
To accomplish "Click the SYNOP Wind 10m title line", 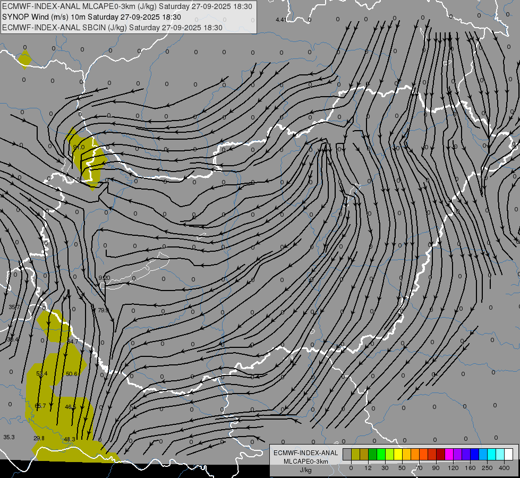I will pos(91,17).
